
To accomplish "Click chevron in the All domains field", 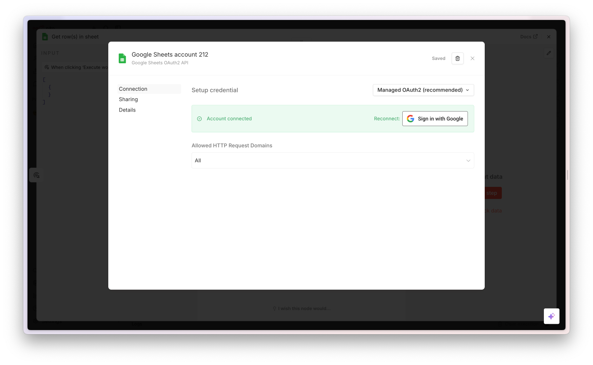I will pyautogui.click(x=468, y=161).
